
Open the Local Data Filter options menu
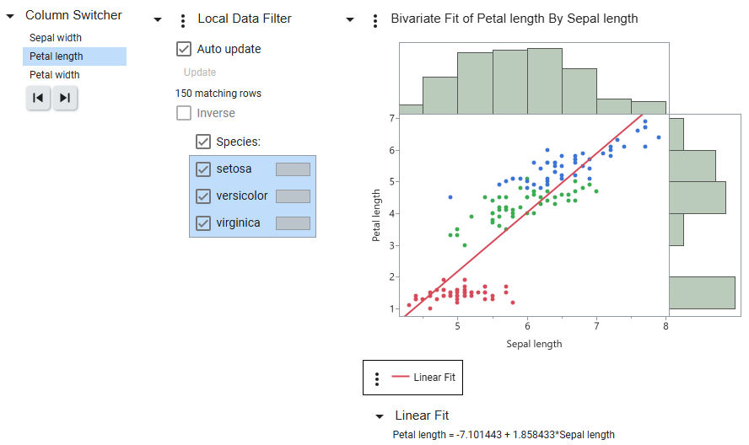click(183, 20)
